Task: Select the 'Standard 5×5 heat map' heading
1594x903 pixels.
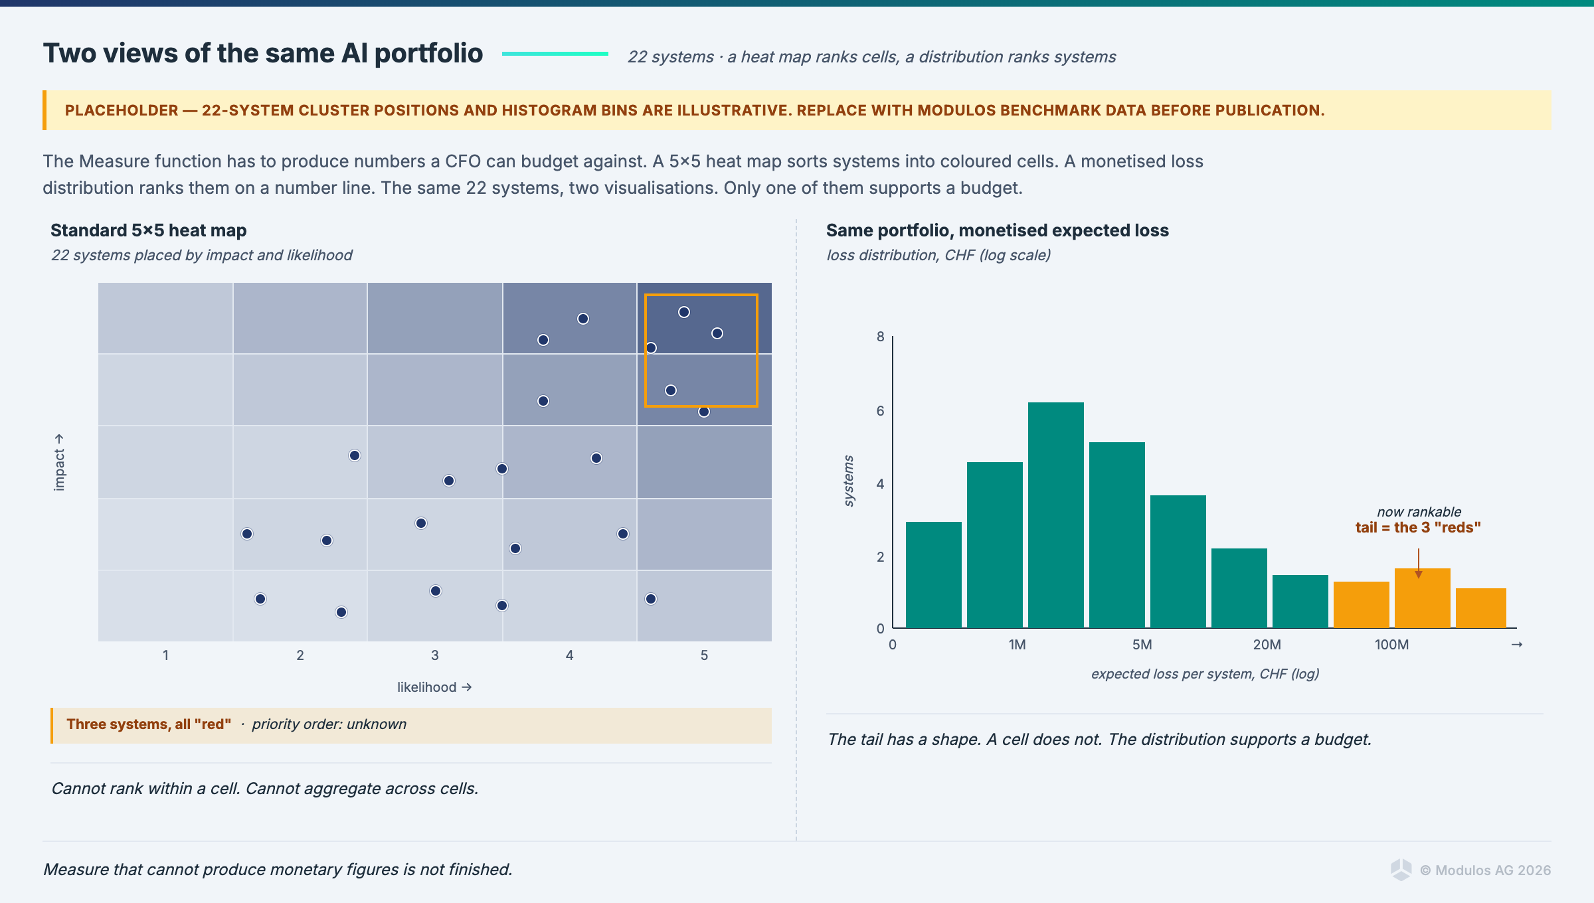Action: (x=149, y=230)
